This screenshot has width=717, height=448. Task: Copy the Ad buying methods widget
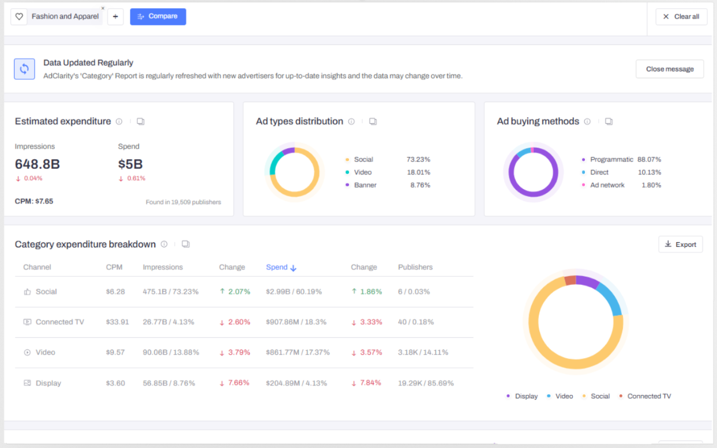pyautogui.click(x=609, y=122)
